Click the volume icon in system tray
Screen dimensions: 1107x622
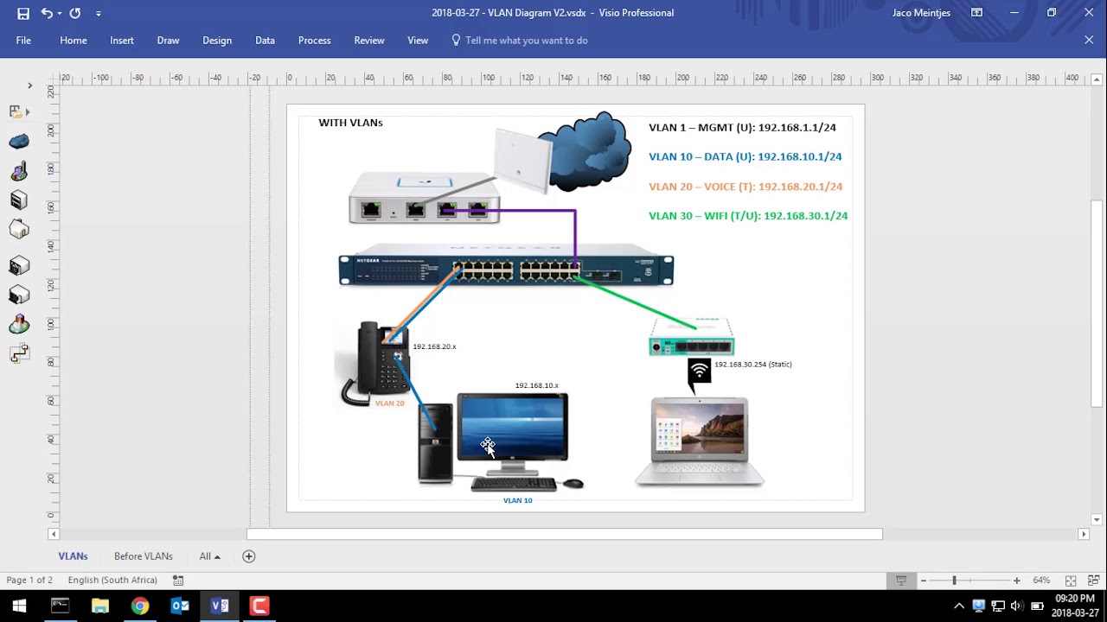[1016, 606]
